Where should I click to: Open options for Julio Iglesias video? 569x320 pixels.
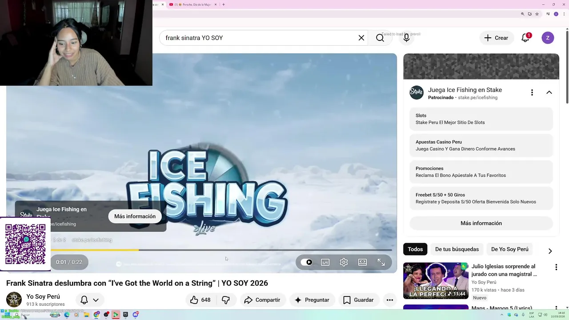click(556, 267)
